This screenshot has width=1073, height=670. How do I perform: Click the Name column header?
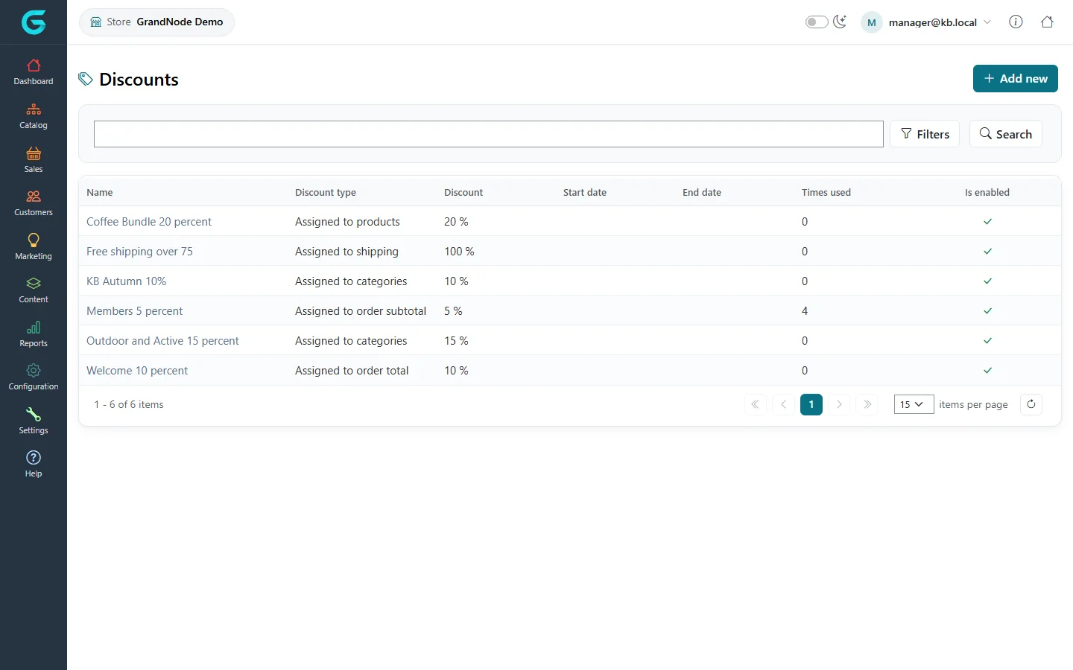point(100,192)
